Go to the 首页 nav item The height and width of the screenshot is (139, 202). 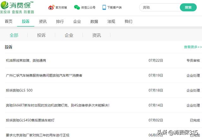(9, 21)
